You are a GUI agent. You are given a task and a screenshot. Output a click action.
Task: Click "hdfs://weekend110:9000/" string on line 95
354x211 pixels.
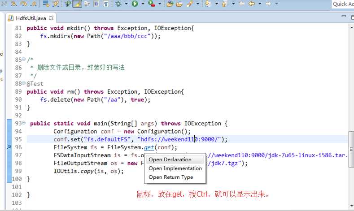point(179,139)
